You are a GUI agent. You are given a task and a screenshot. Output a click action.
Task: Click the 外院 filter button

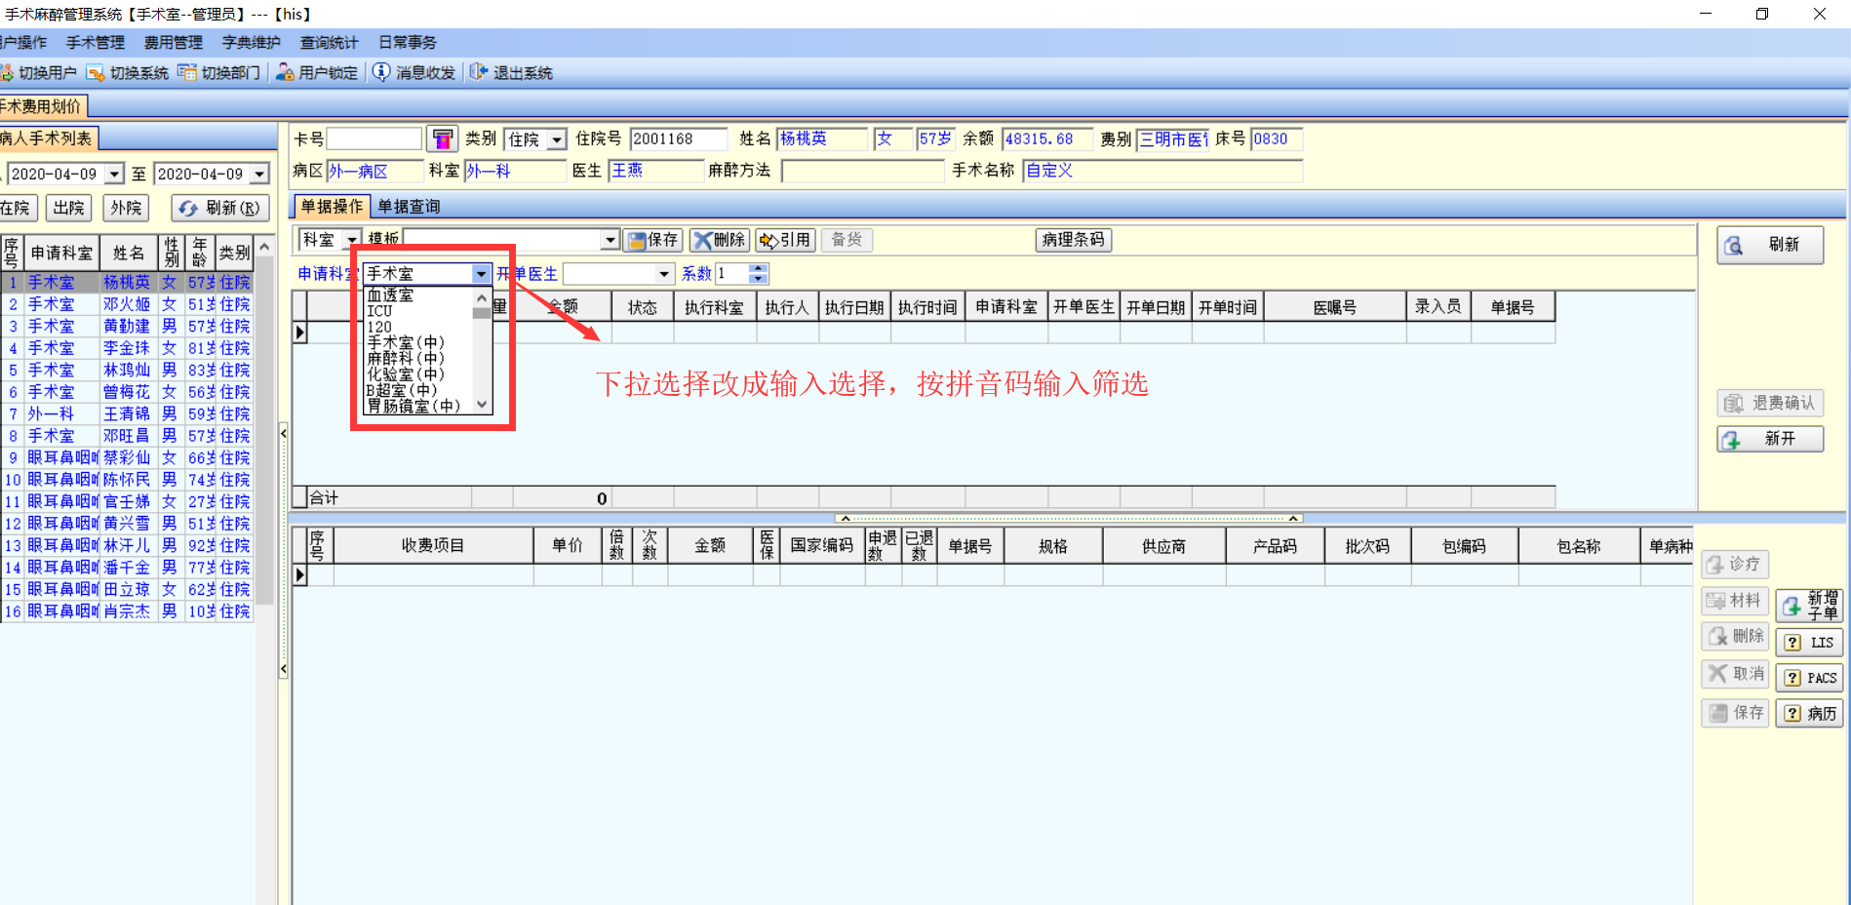pos(126,208)
